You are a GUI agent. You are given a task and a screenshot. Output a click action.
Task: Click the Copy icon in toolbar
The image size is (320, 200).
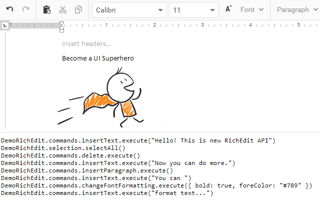(x=78, y=9)
